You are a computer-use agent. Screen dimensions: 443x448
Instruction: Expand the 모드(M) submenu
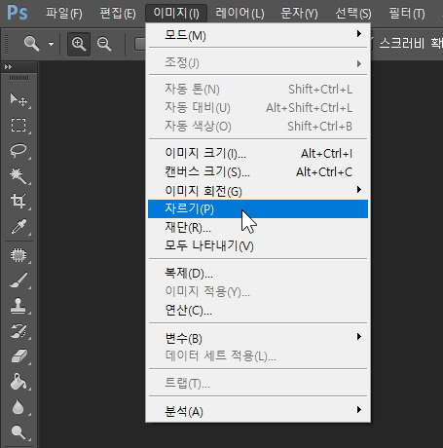(x=258, y=34)
